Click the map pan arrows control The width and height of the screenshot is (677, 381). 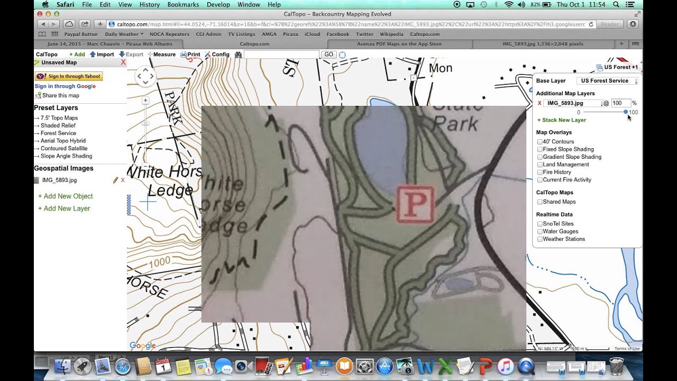[x=145, y=76]
